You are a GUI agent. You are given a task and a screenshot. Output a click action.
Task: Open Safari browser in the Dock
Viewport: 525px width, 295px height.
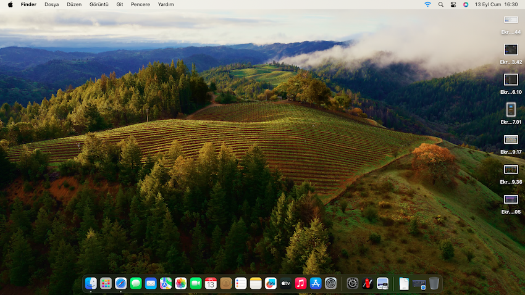pos(121,283)
